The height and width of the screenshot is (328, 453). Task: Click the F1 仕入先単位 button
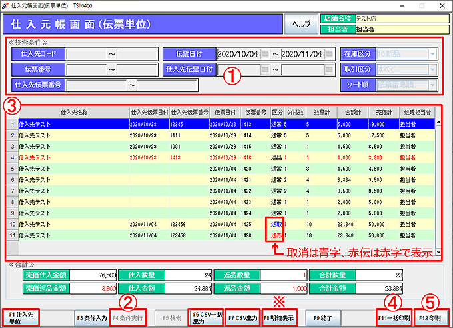21,317
